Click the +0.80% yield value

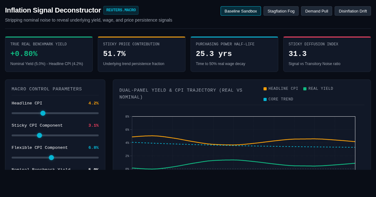point(24,54)
